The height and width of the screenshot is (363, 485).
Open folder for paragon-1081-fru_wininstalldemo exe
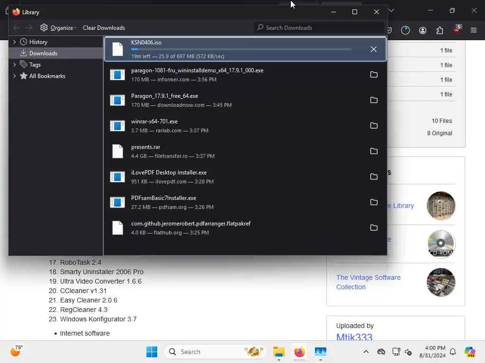(x=374, y=74)
